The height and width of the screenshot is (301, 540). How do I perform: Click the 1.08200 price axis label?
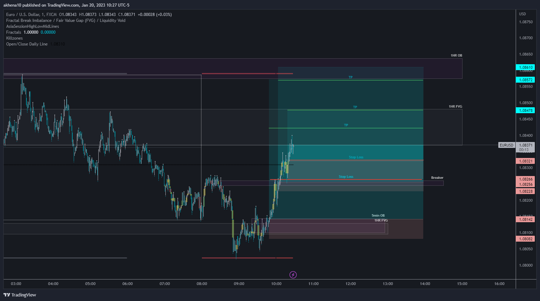coord(526,200)
